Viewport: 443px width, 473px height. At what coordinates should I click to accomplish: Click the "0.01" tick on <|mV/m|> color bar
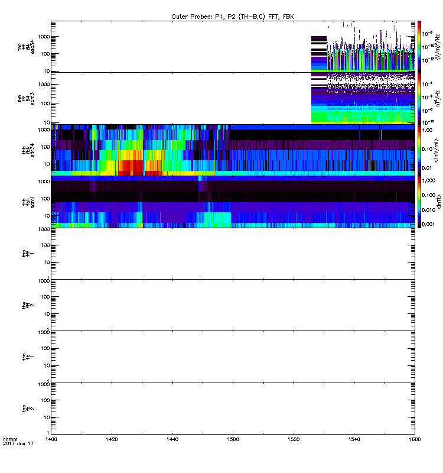(x=427, y=168)
